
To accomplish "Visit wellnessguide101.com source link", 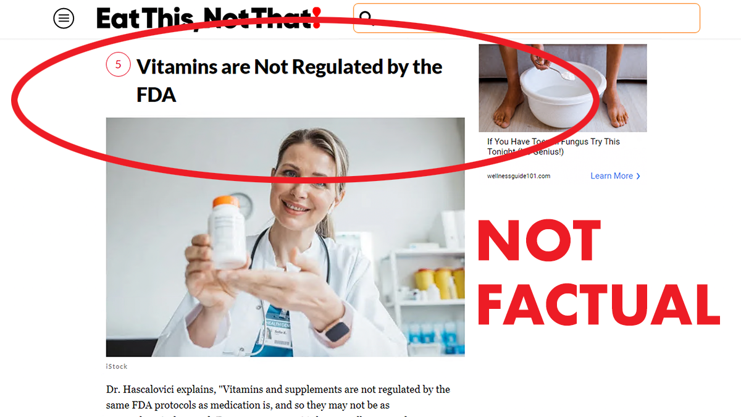I will [x=519, y=176].
